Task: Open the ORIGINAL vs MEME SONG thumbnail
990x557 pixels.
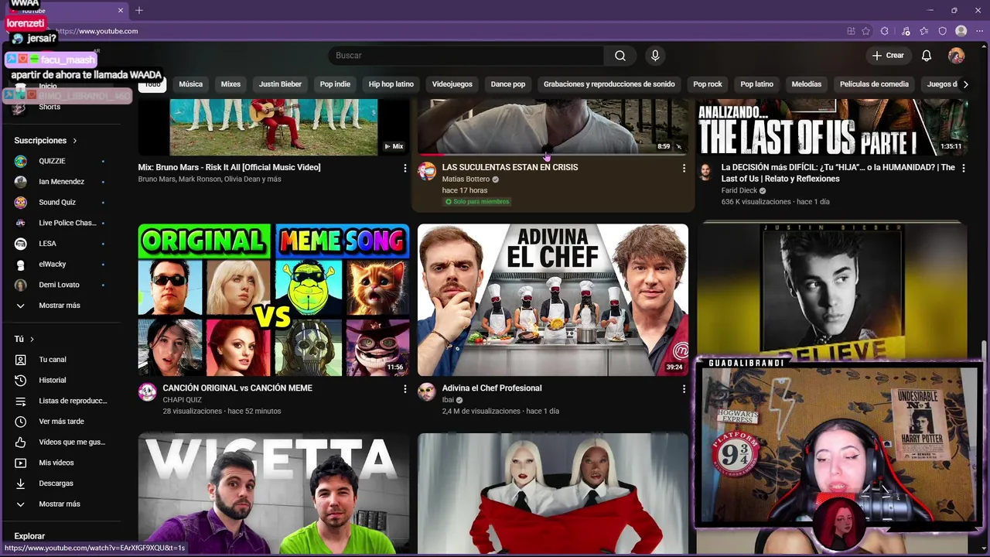Action: coord(274,300)
